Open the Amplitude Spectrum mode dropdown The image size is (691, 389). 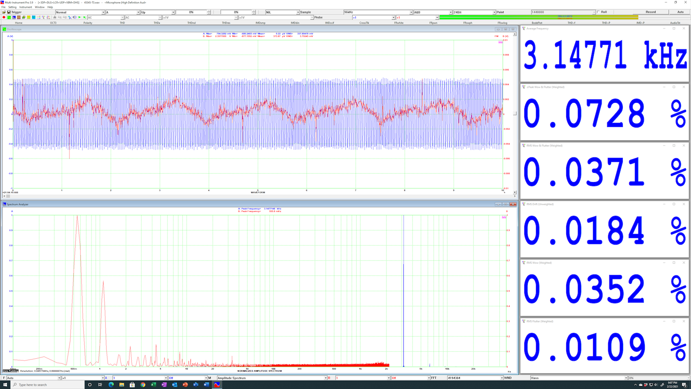(x=272, y=378)
